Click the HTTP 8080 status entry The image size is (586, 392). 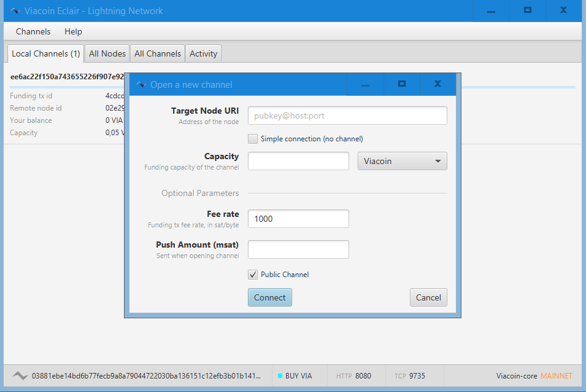click(x=353, y=375)
